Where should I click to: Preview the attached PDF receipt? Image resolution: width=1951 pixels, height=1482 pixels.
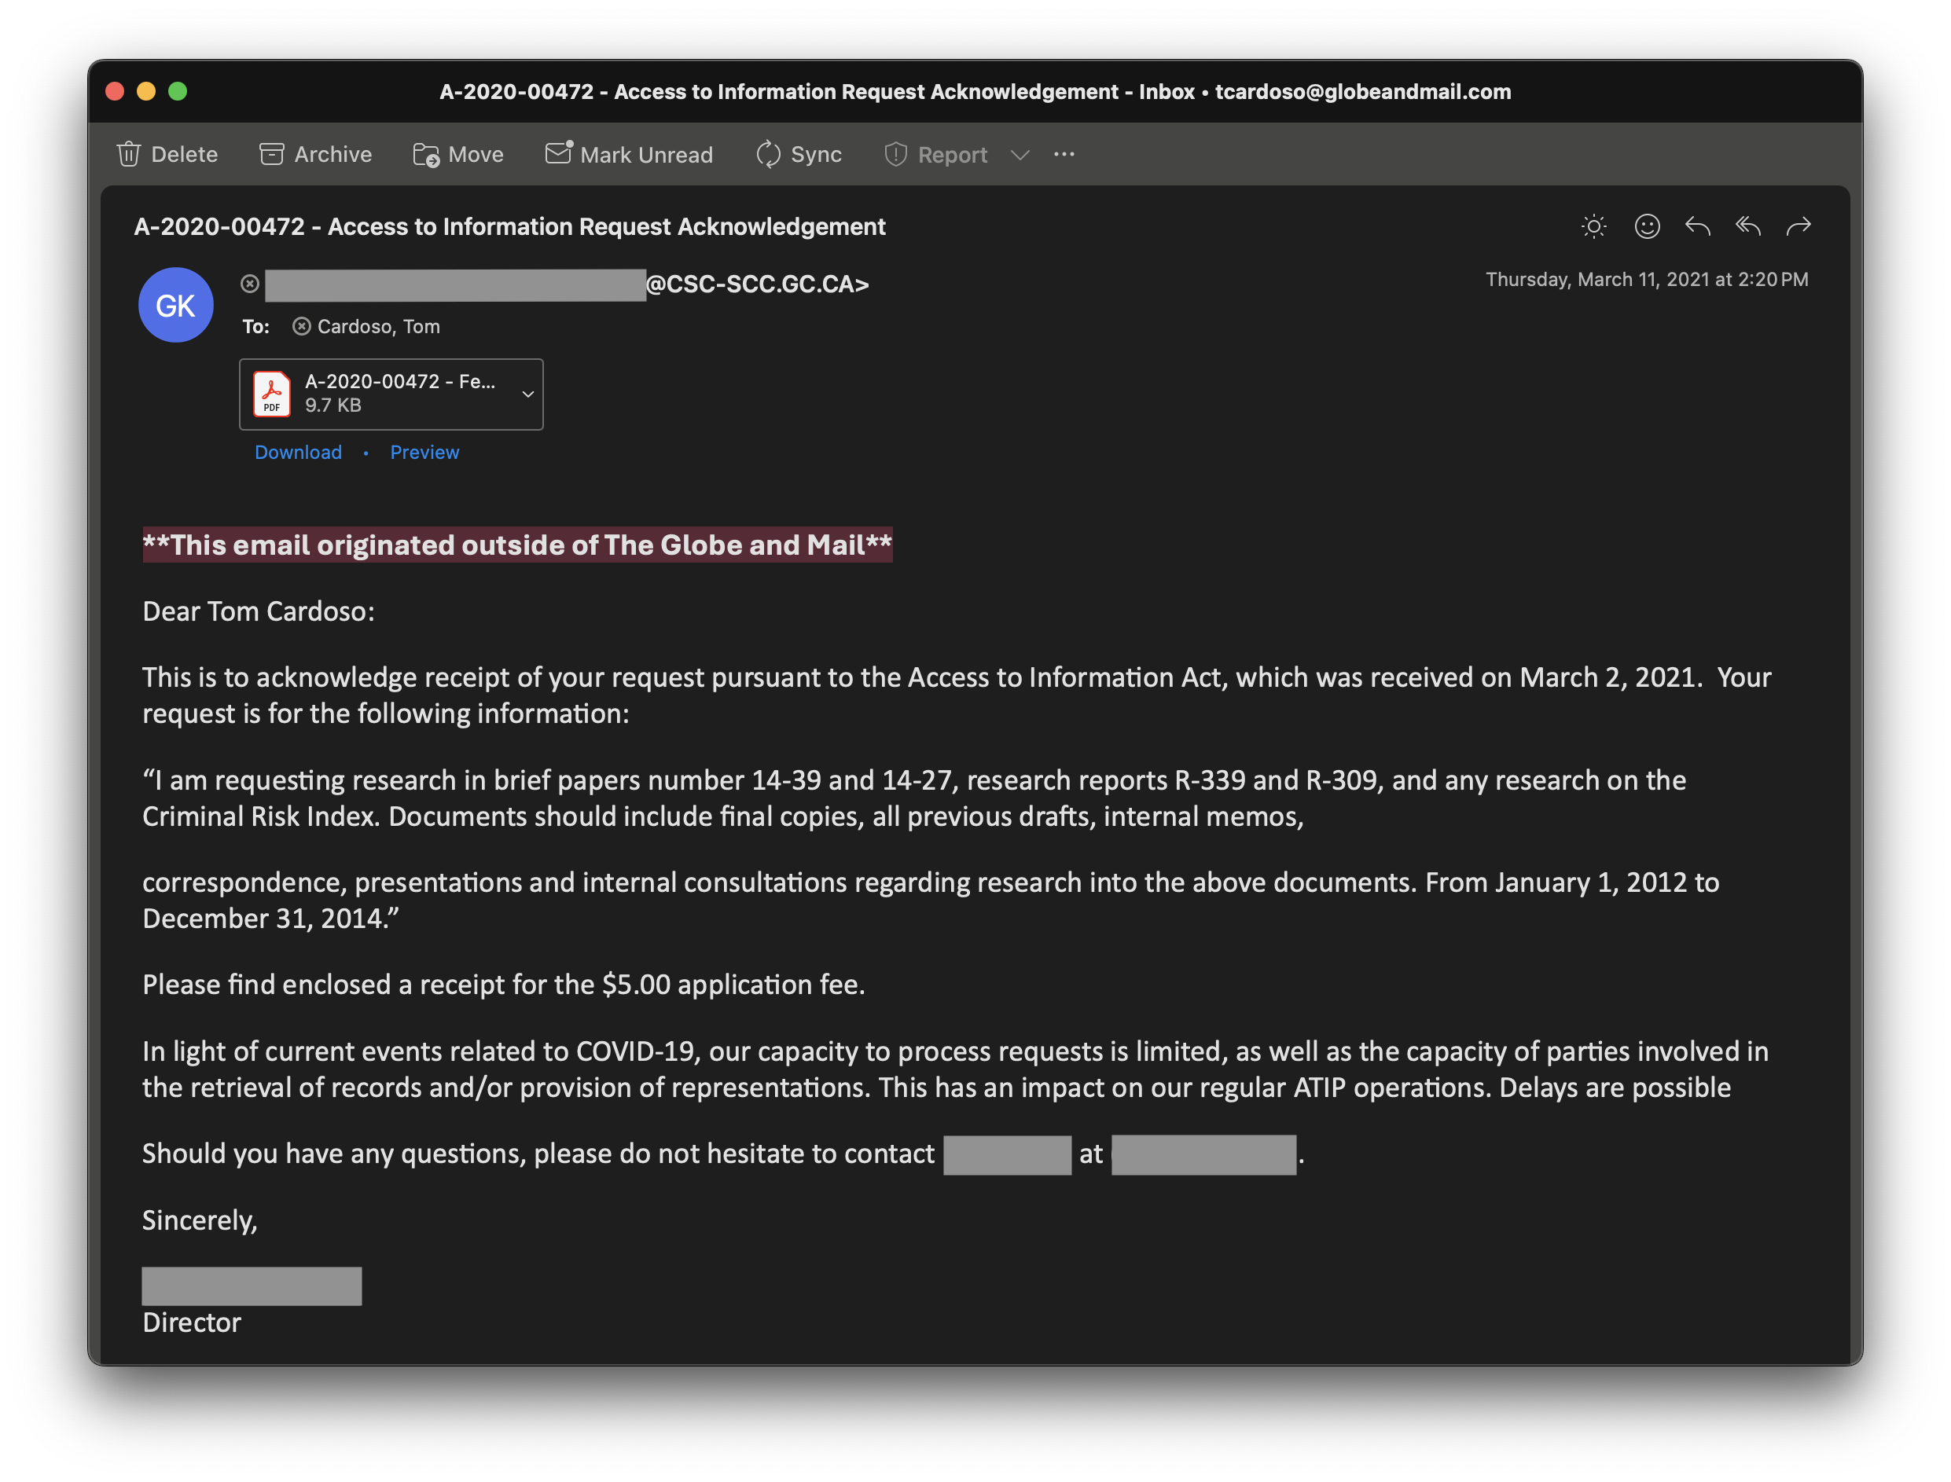pyautogui.click(x=424, y=452)
